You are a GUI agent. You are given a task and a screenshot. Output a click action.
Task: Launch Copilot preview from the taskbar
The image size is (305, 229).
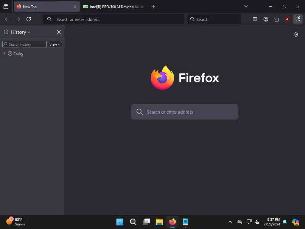pyautogui.click(x=295, y=222)
